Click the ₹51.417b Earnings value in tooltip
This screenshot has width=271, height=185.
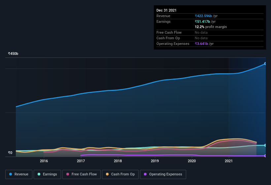[202, 21]
